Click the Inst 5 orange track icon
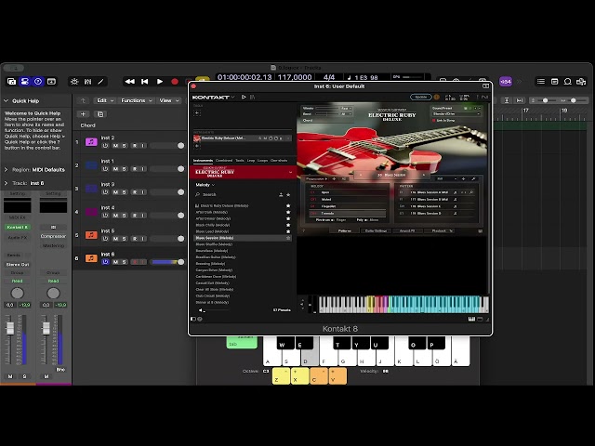Image resolution: width=595 pixels, height=446 pixels. (91, 235)
